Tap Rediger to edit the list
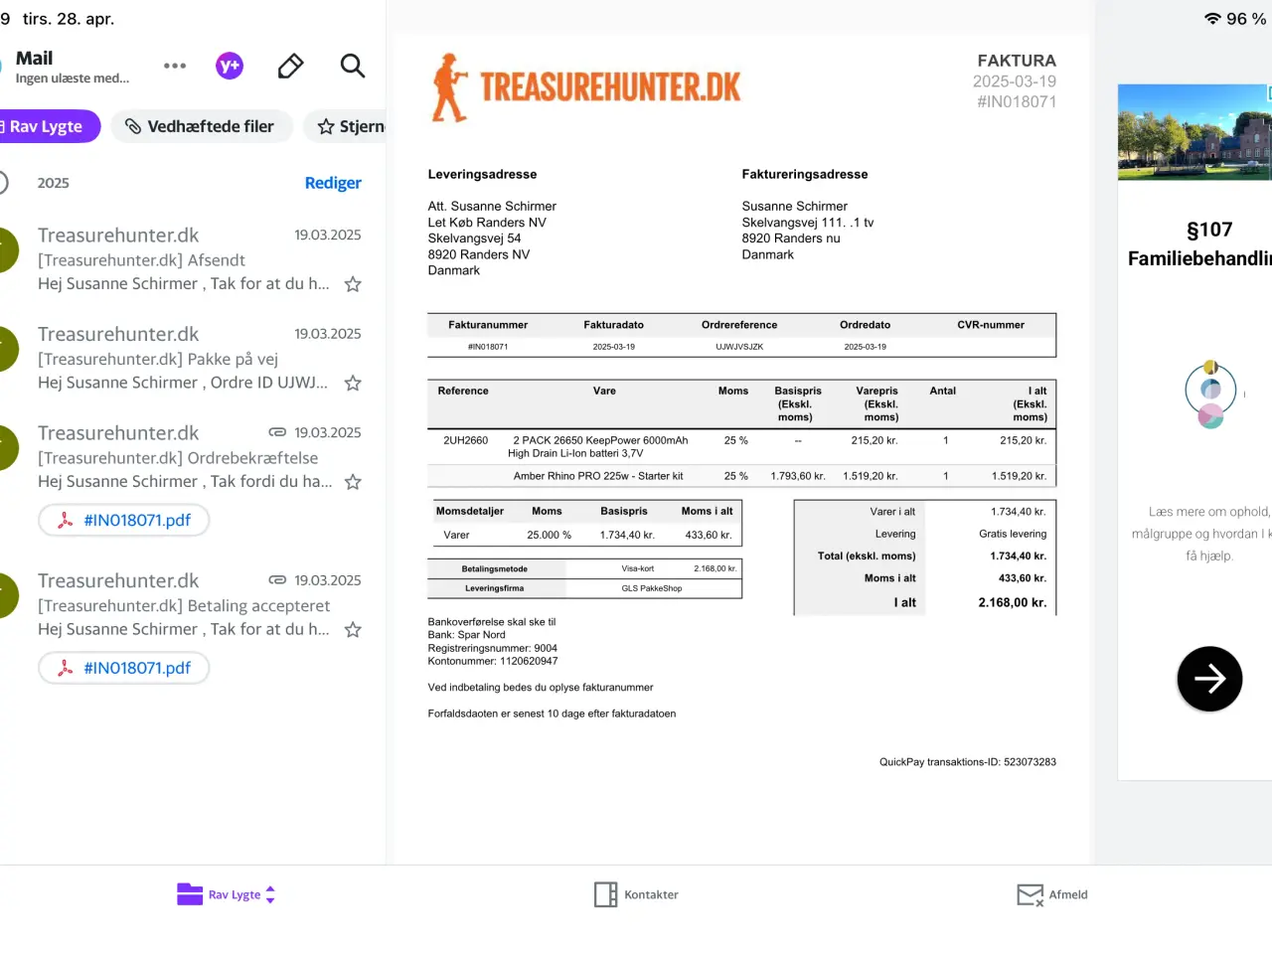1272x954 pixels. pyautogui.click(x=333, y=183)
